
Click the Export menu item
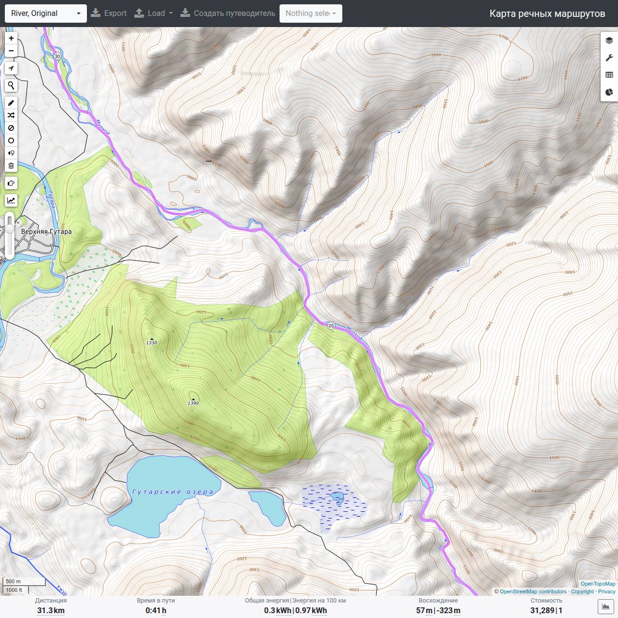click(109, 13)
